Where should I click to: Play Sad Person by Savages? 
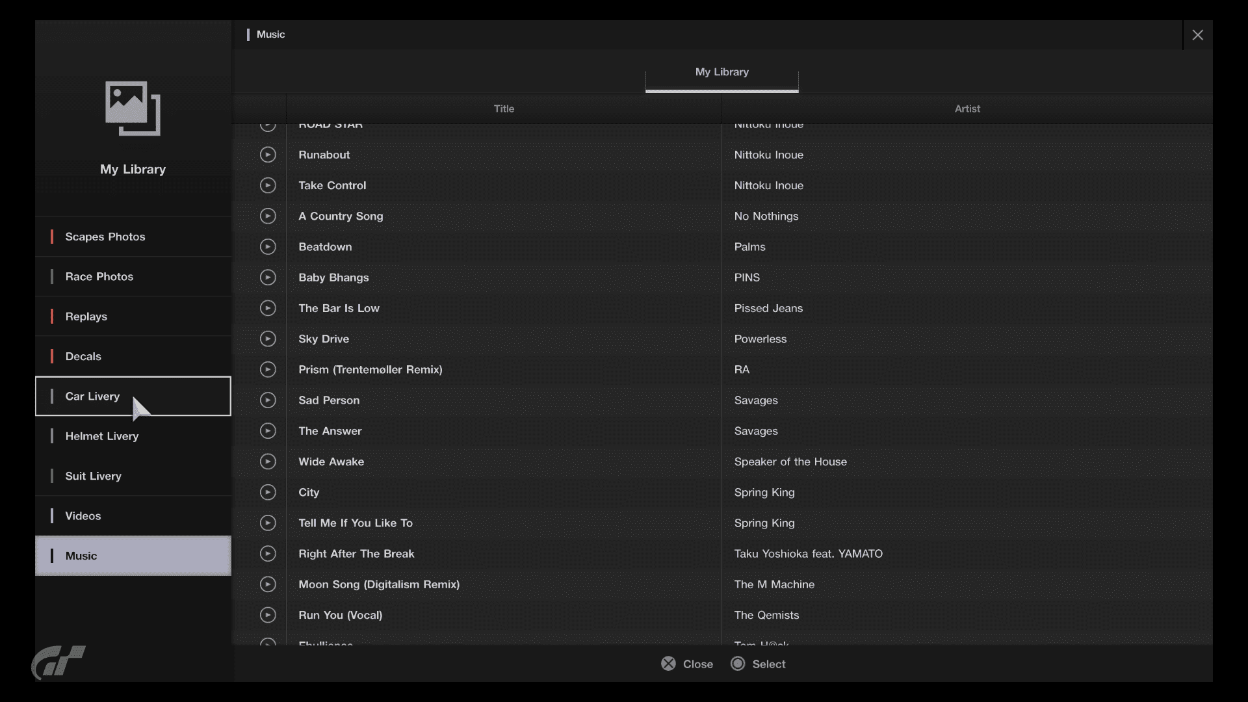[x=268, y=400]
